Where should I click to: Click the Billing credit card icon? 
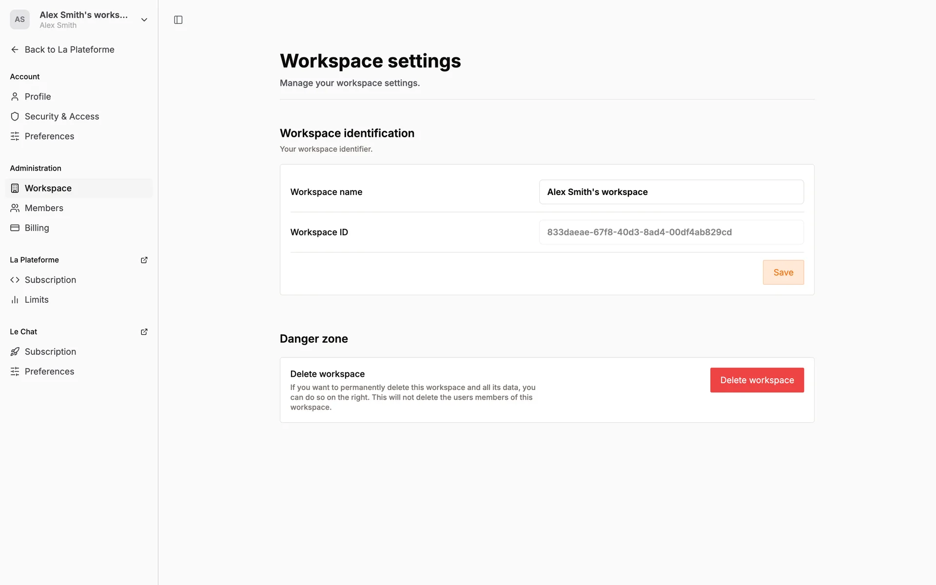[x=15, y=228]
